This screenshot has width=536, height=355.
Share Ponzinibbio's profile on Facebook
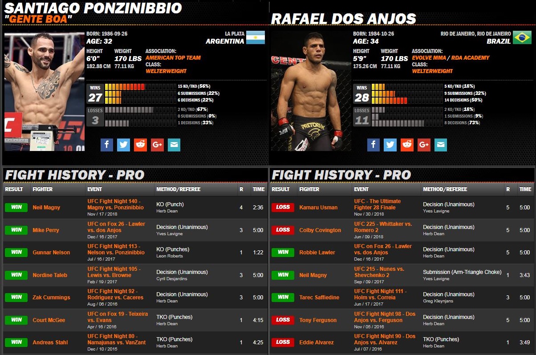click(107, 145)
